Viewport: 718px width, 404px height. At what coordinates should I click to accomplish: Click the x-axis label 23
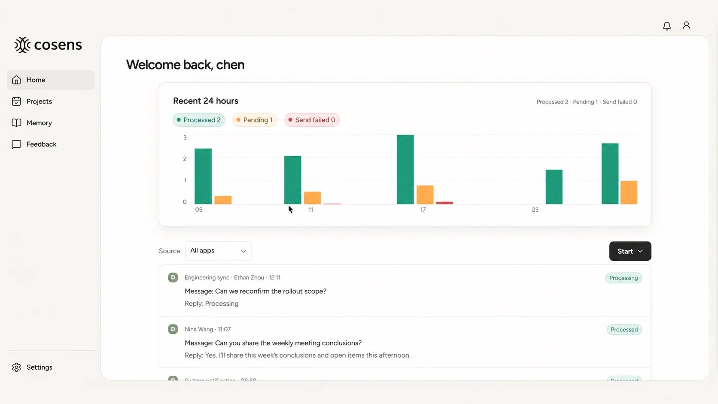coord(535,210)
